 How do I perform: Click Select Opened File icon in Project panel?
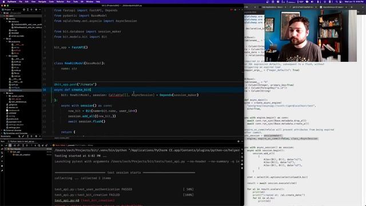click(x=24, y=10)
